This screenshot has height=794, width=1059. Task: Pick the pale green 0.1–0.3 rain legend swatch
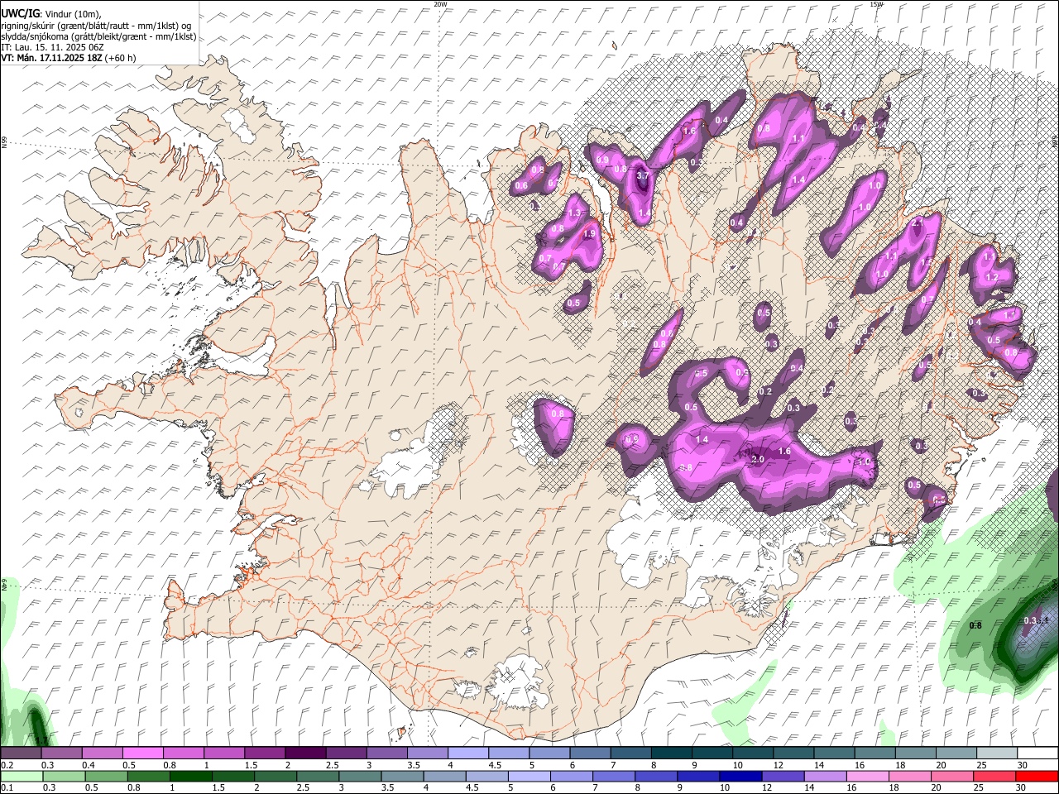(x=22, y=777)
